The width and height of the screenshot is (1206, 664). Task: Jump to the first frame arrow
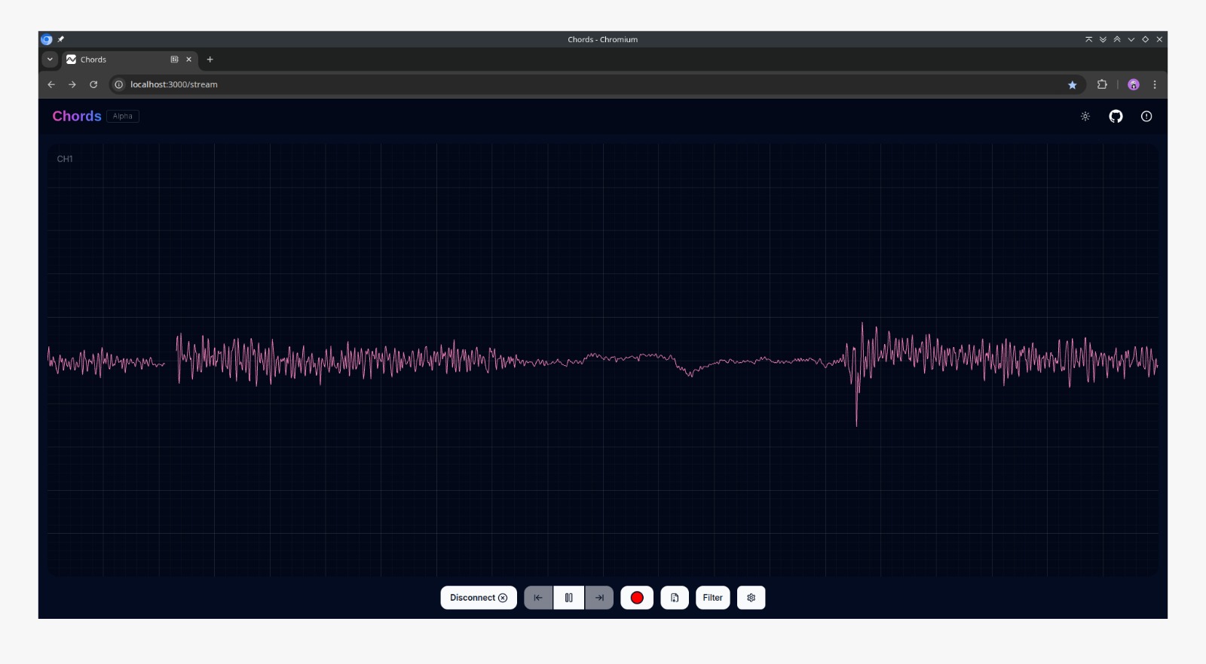tap(538, 598)
